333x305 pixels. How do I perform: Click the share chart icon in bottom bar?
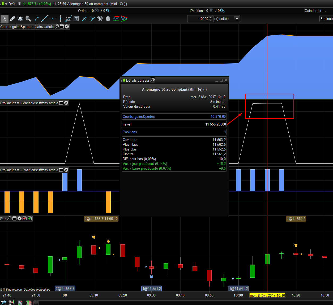tap(3, 303)
